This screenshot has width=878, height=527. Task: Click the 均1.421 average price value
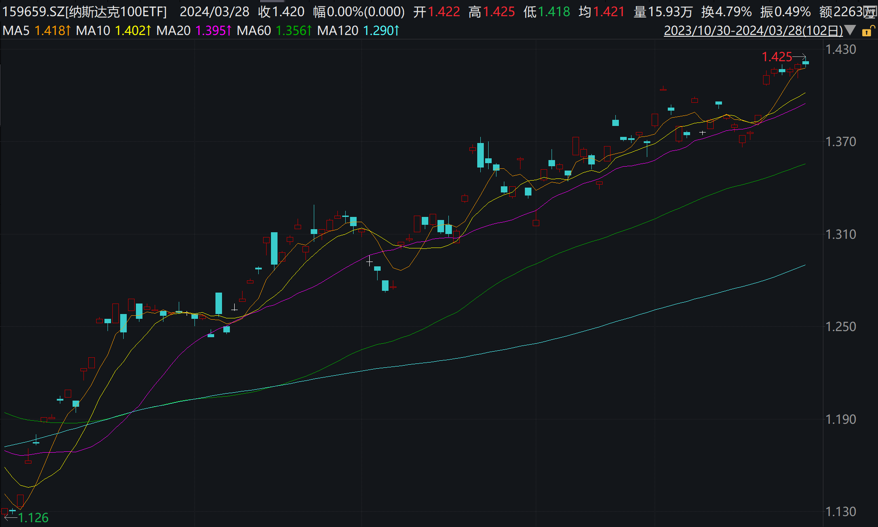pos(602,12)
